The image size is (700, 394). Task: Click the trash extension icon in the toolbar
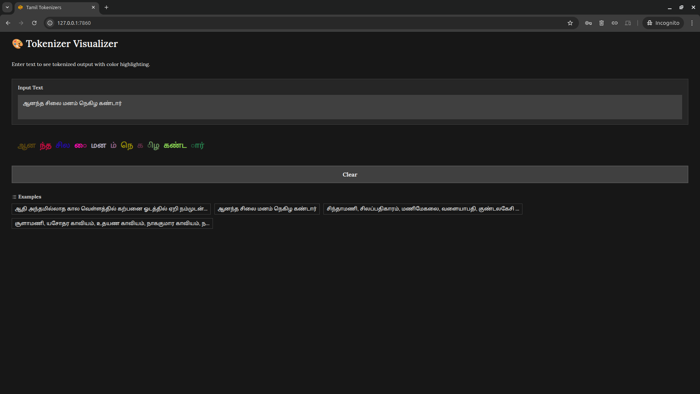(602, 23)
